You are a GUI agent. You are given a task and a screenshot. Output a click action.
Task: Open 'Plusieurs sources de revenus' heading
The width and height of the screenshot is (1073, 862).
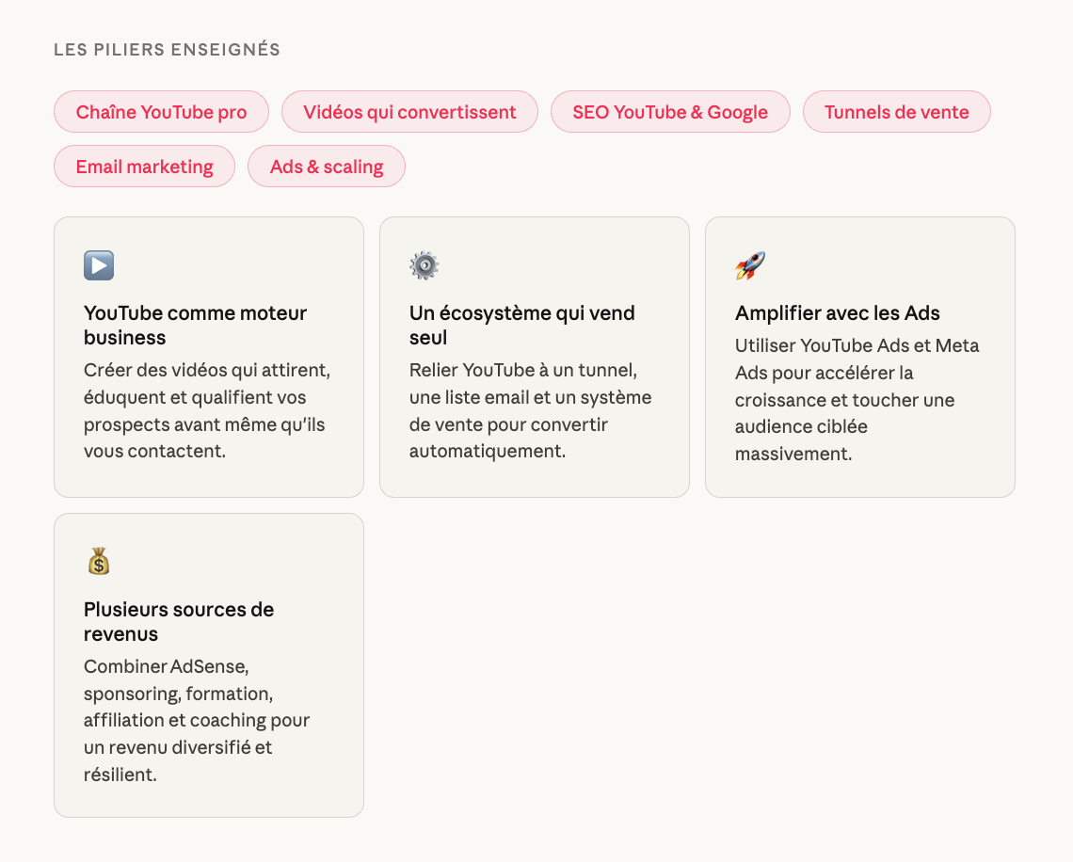178,621
